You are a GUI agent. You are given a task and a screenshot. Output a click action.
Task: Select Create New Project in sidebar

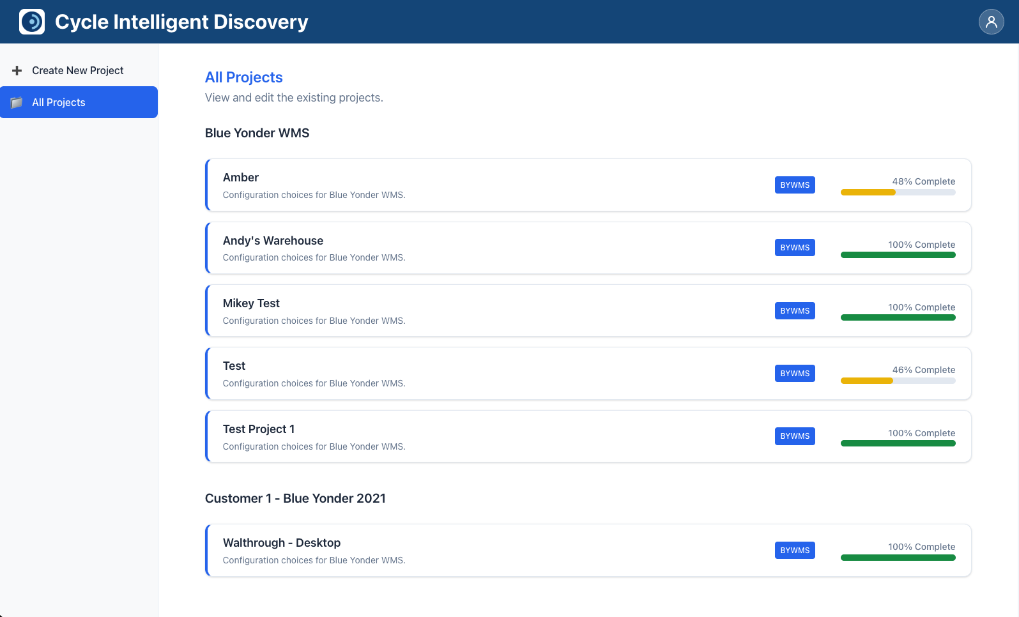coord(79,70)
